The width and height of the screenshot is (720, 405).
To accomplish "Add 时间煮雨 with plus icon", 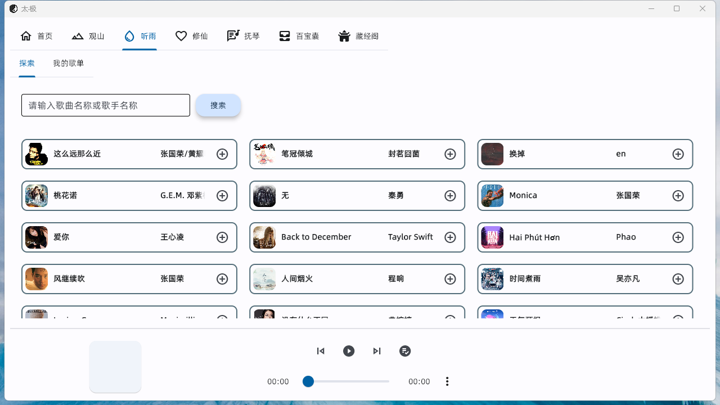I will tap(678, 279).
